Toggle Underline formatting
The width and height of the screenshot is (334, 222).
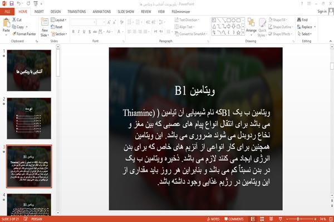click(x=84, y=32)
